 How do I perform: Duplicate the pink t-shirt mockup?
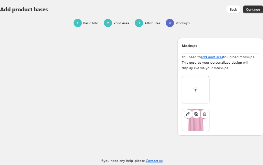tap(196, 114)
